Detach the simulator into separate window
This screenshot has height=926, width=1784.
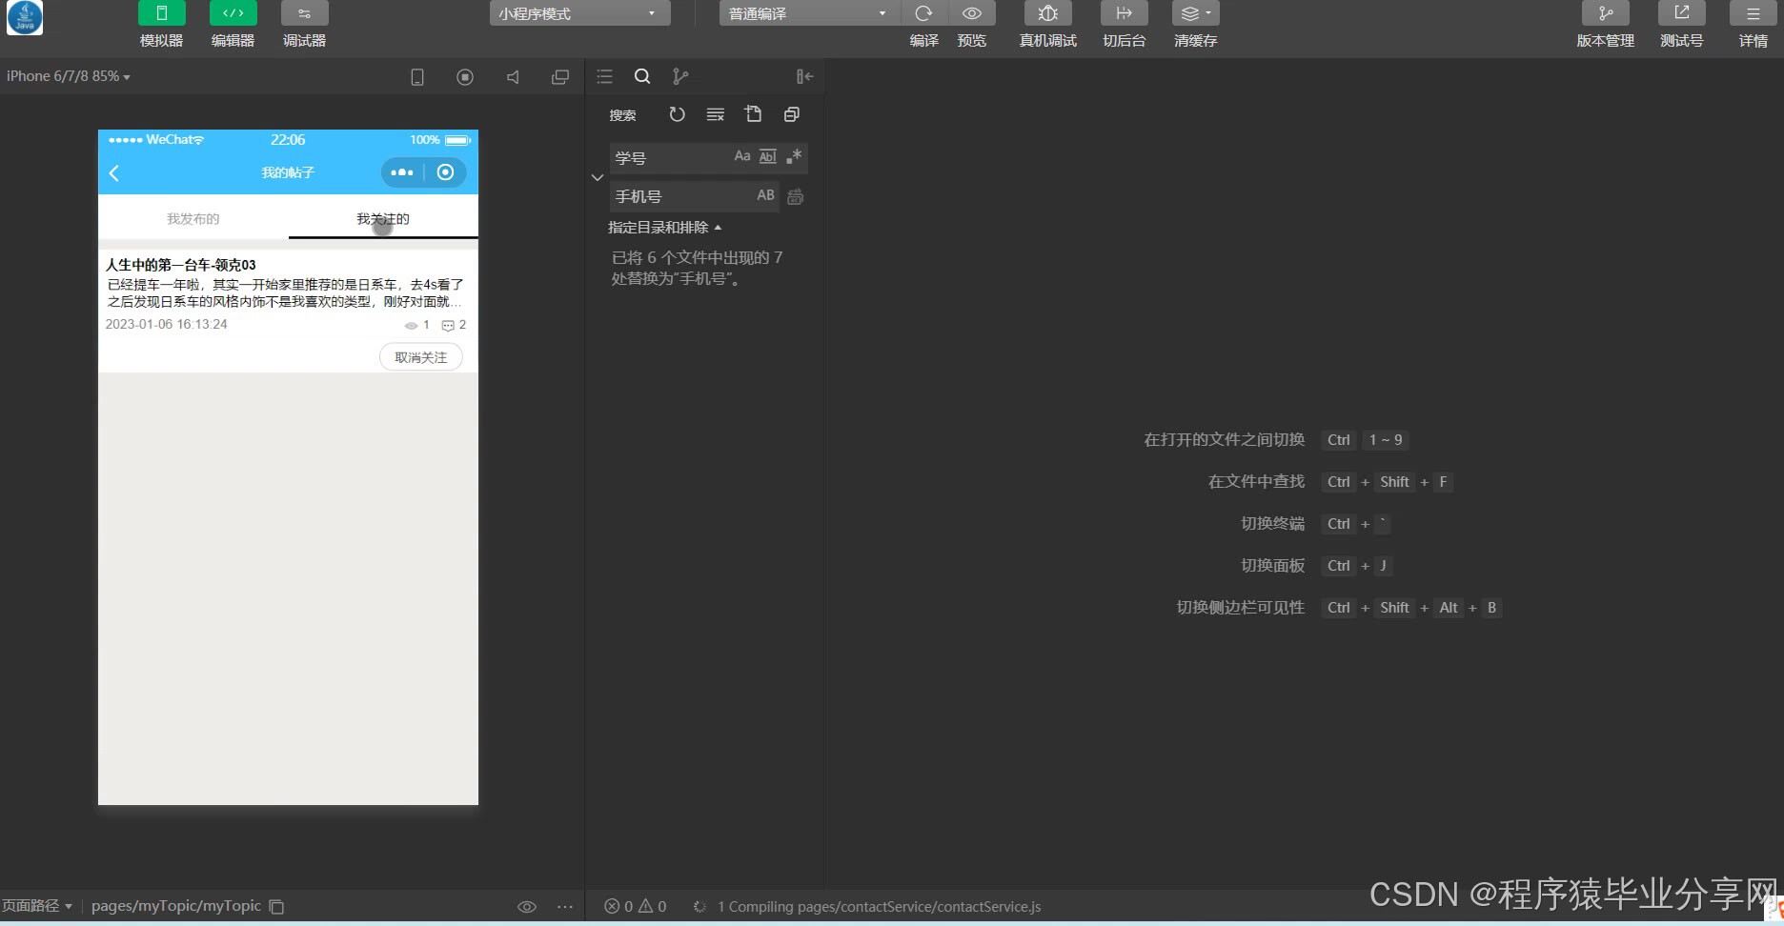pyautogui.click(x=560, y=77)
